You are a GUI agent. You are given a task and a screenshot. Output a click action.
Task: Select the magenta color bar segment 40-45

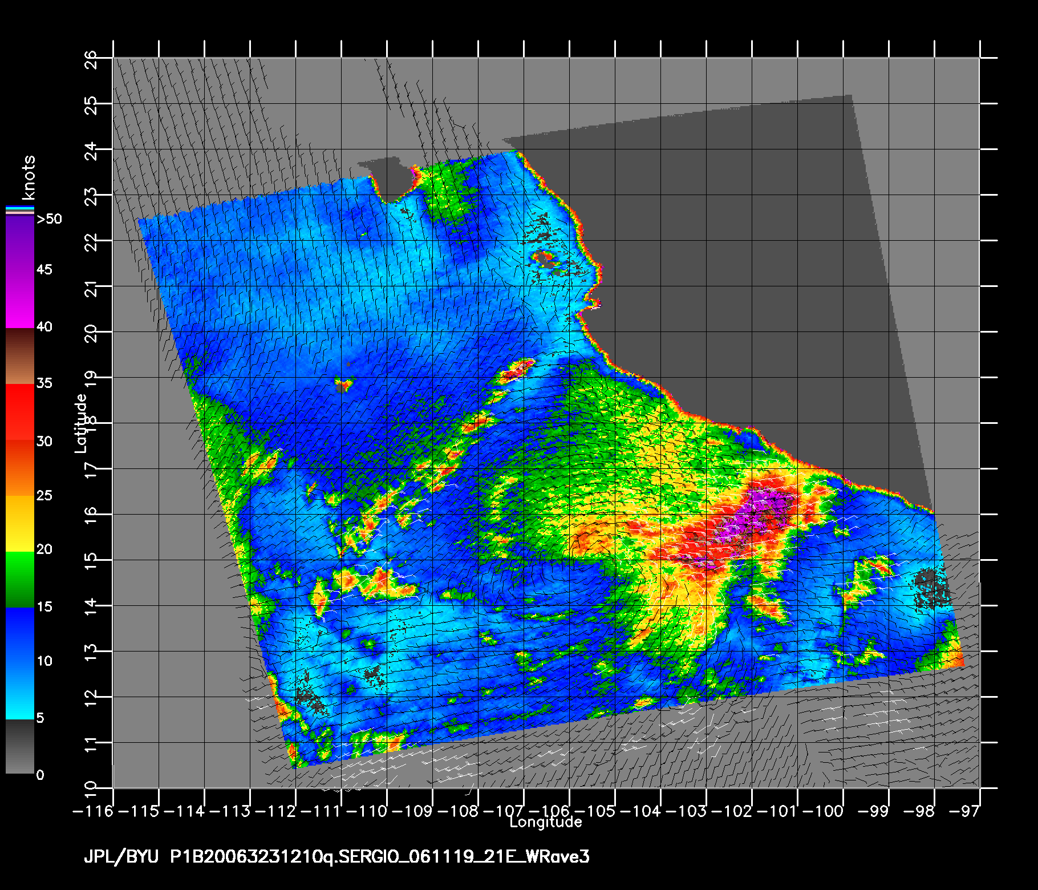click(x=20, y=299)
